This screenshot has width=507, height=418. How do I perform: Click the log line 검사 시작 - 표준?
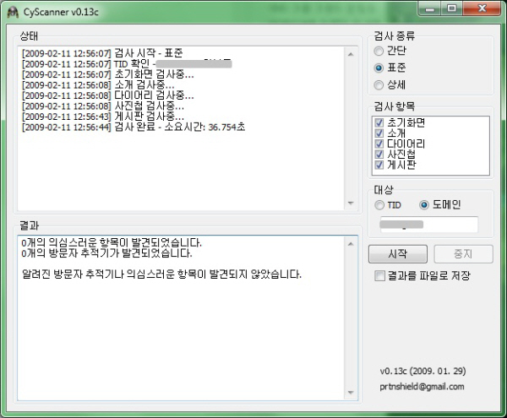(x=102, y=53)
